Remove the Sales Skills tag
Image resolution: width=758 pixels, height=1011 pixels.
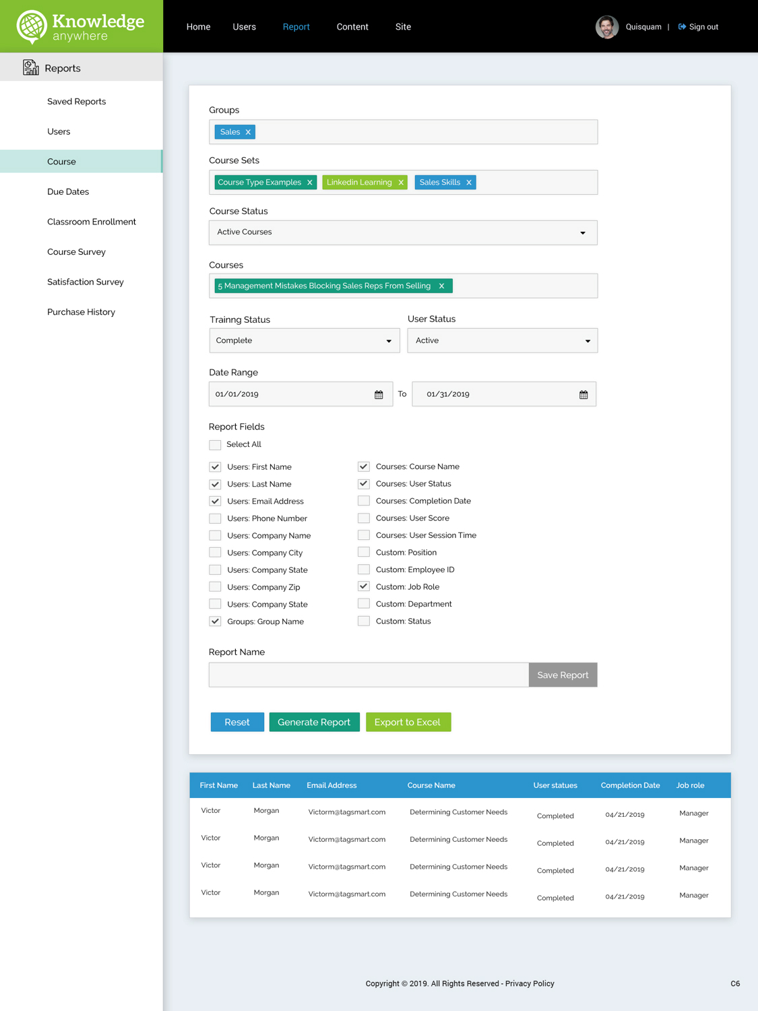coord(469,183)
